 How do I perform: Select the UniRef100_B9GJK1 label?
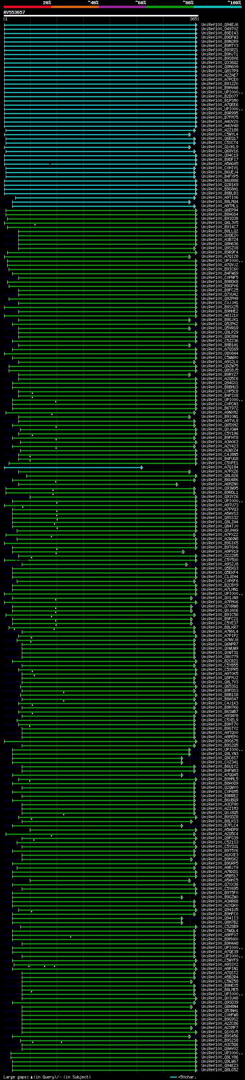(220, 320)
